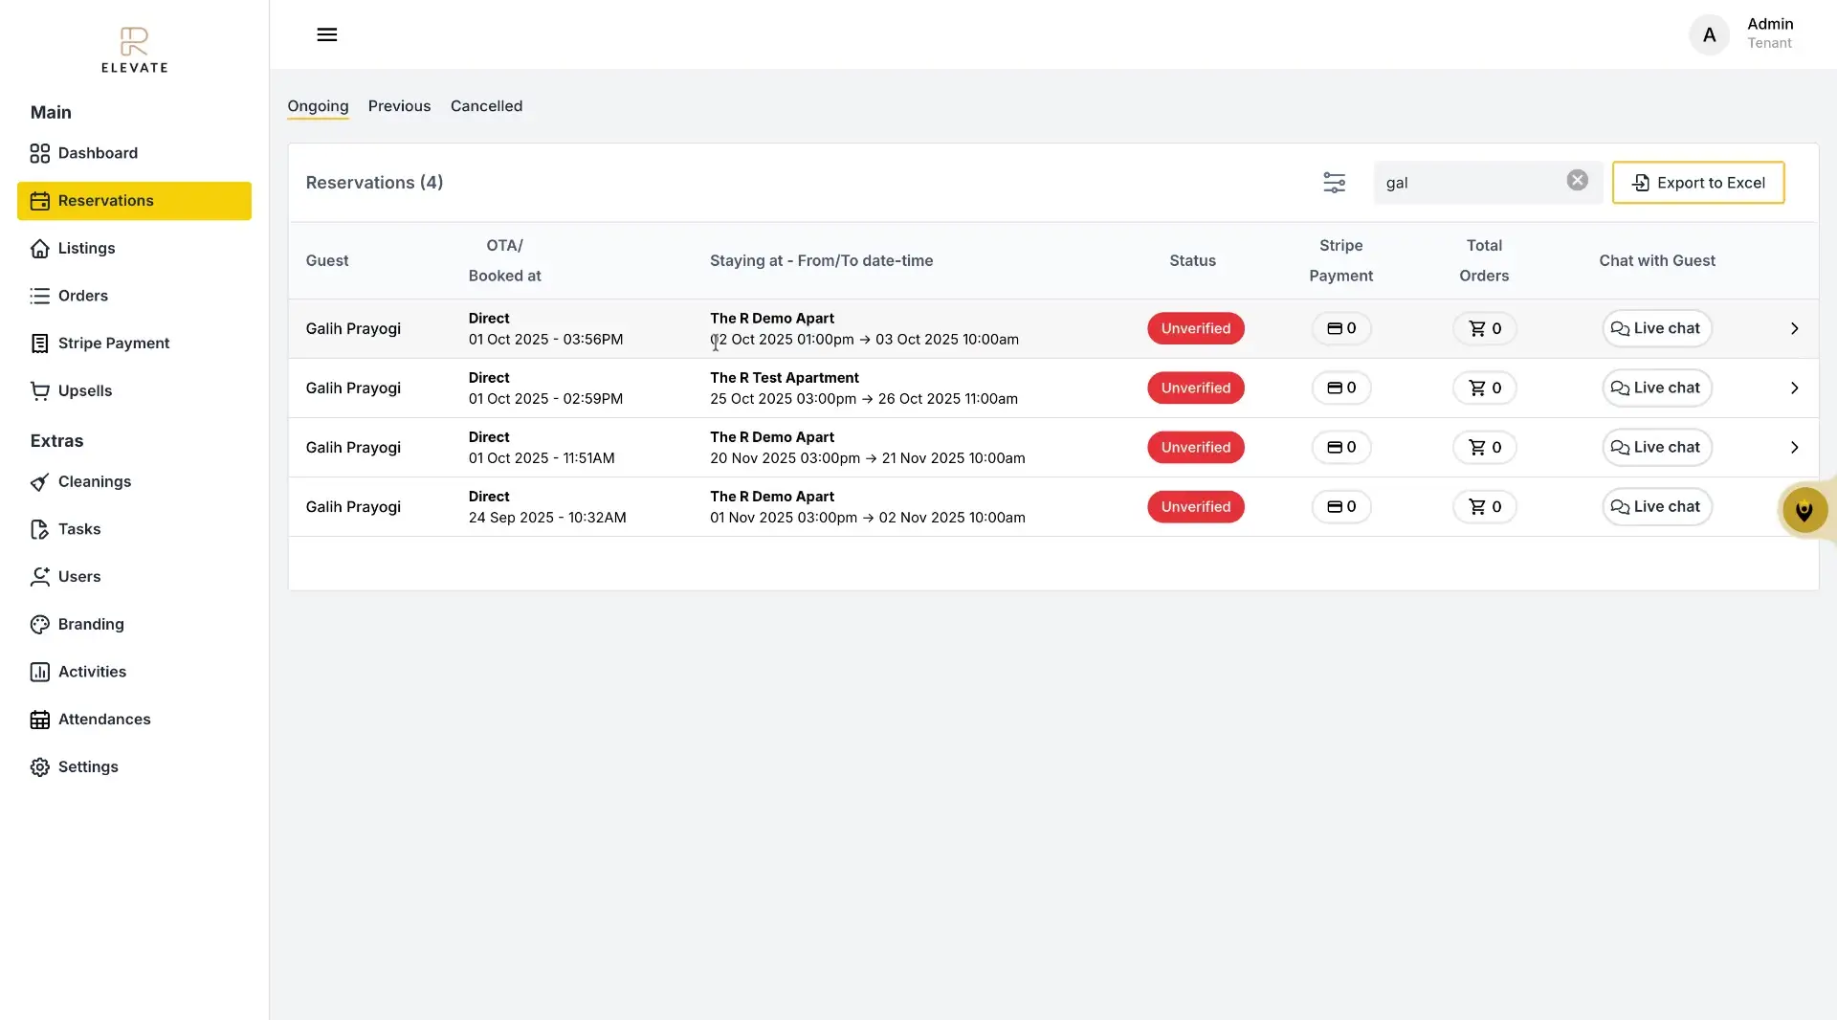The width and height of the screenshot is (1837, 1020).
Task: Open the Admin Tenant profile avatar
Action: click(x=1711, y=34)
